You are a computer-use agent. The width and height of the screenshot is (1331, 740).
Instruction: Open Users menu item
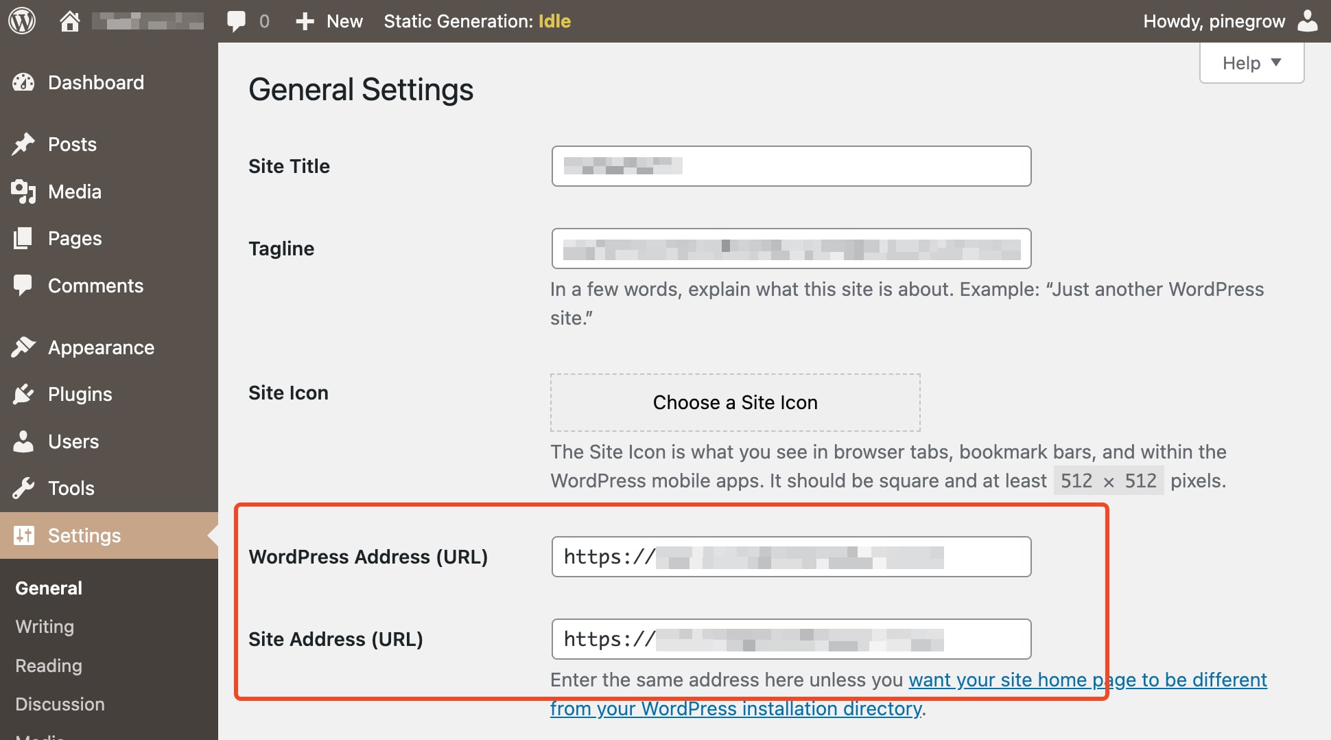(x=109, y=441)
